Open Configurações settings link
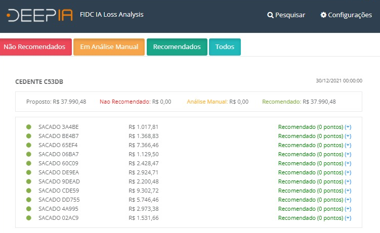Viewport: 380px width, 233px height. point(350,15)
